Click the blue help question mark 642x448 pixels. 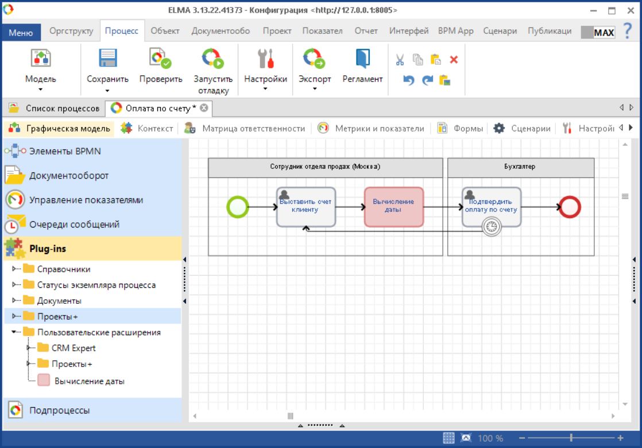click(627, 30)
